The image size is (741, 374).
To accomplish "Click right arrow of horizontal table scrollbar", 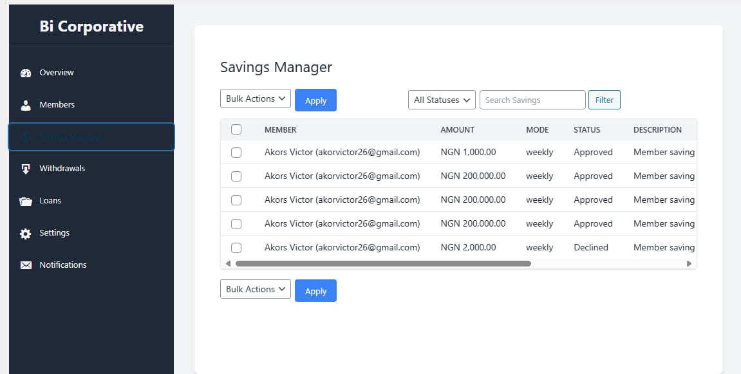I will click(689, 263).
